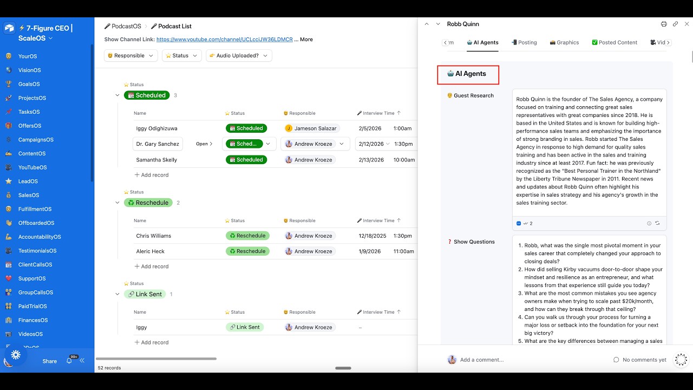This screenshot has width=693, height=390.
Task: Open SalesOS in the sidebar
Action: 29,196
